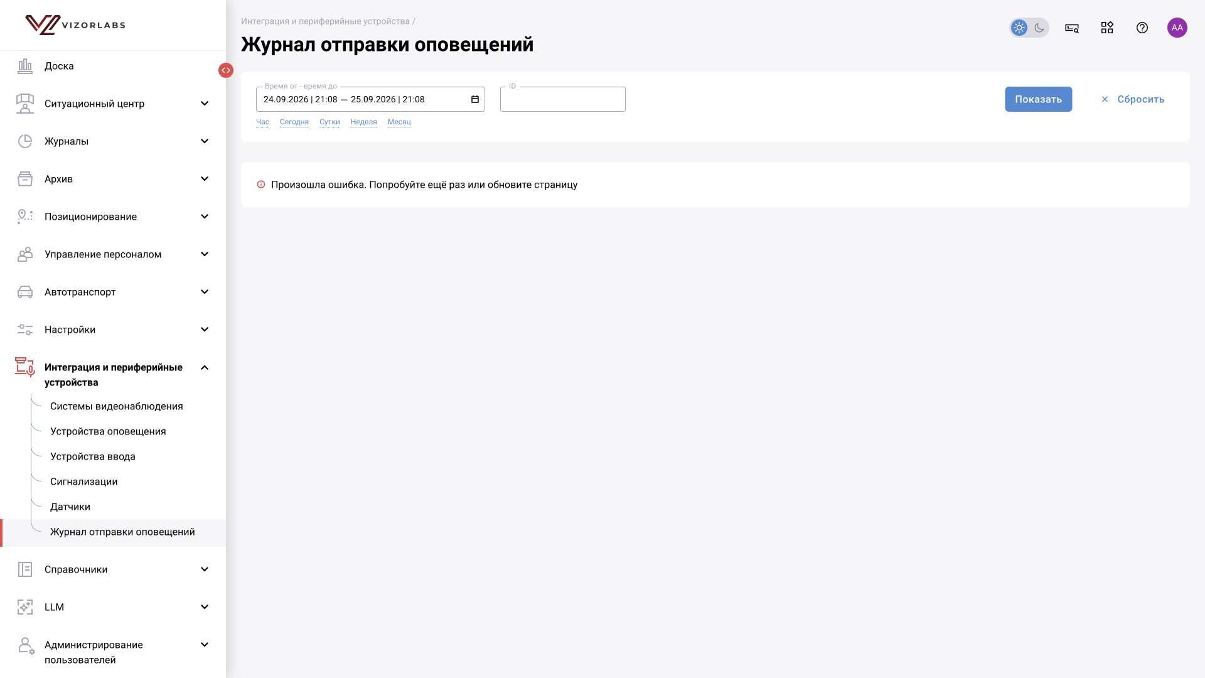Click the Справочники book icon
The width and height of the screenshot is (1205, 678).
click(x=25, y=569)
